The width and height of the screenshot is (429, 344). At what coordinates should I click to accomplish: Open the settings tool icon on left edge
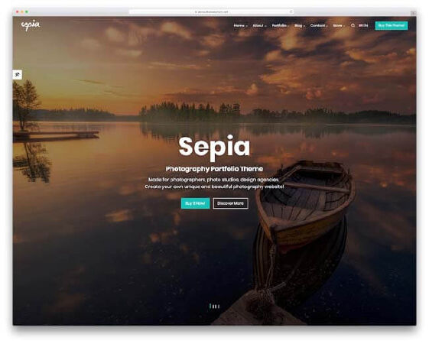tap(18, 74)
